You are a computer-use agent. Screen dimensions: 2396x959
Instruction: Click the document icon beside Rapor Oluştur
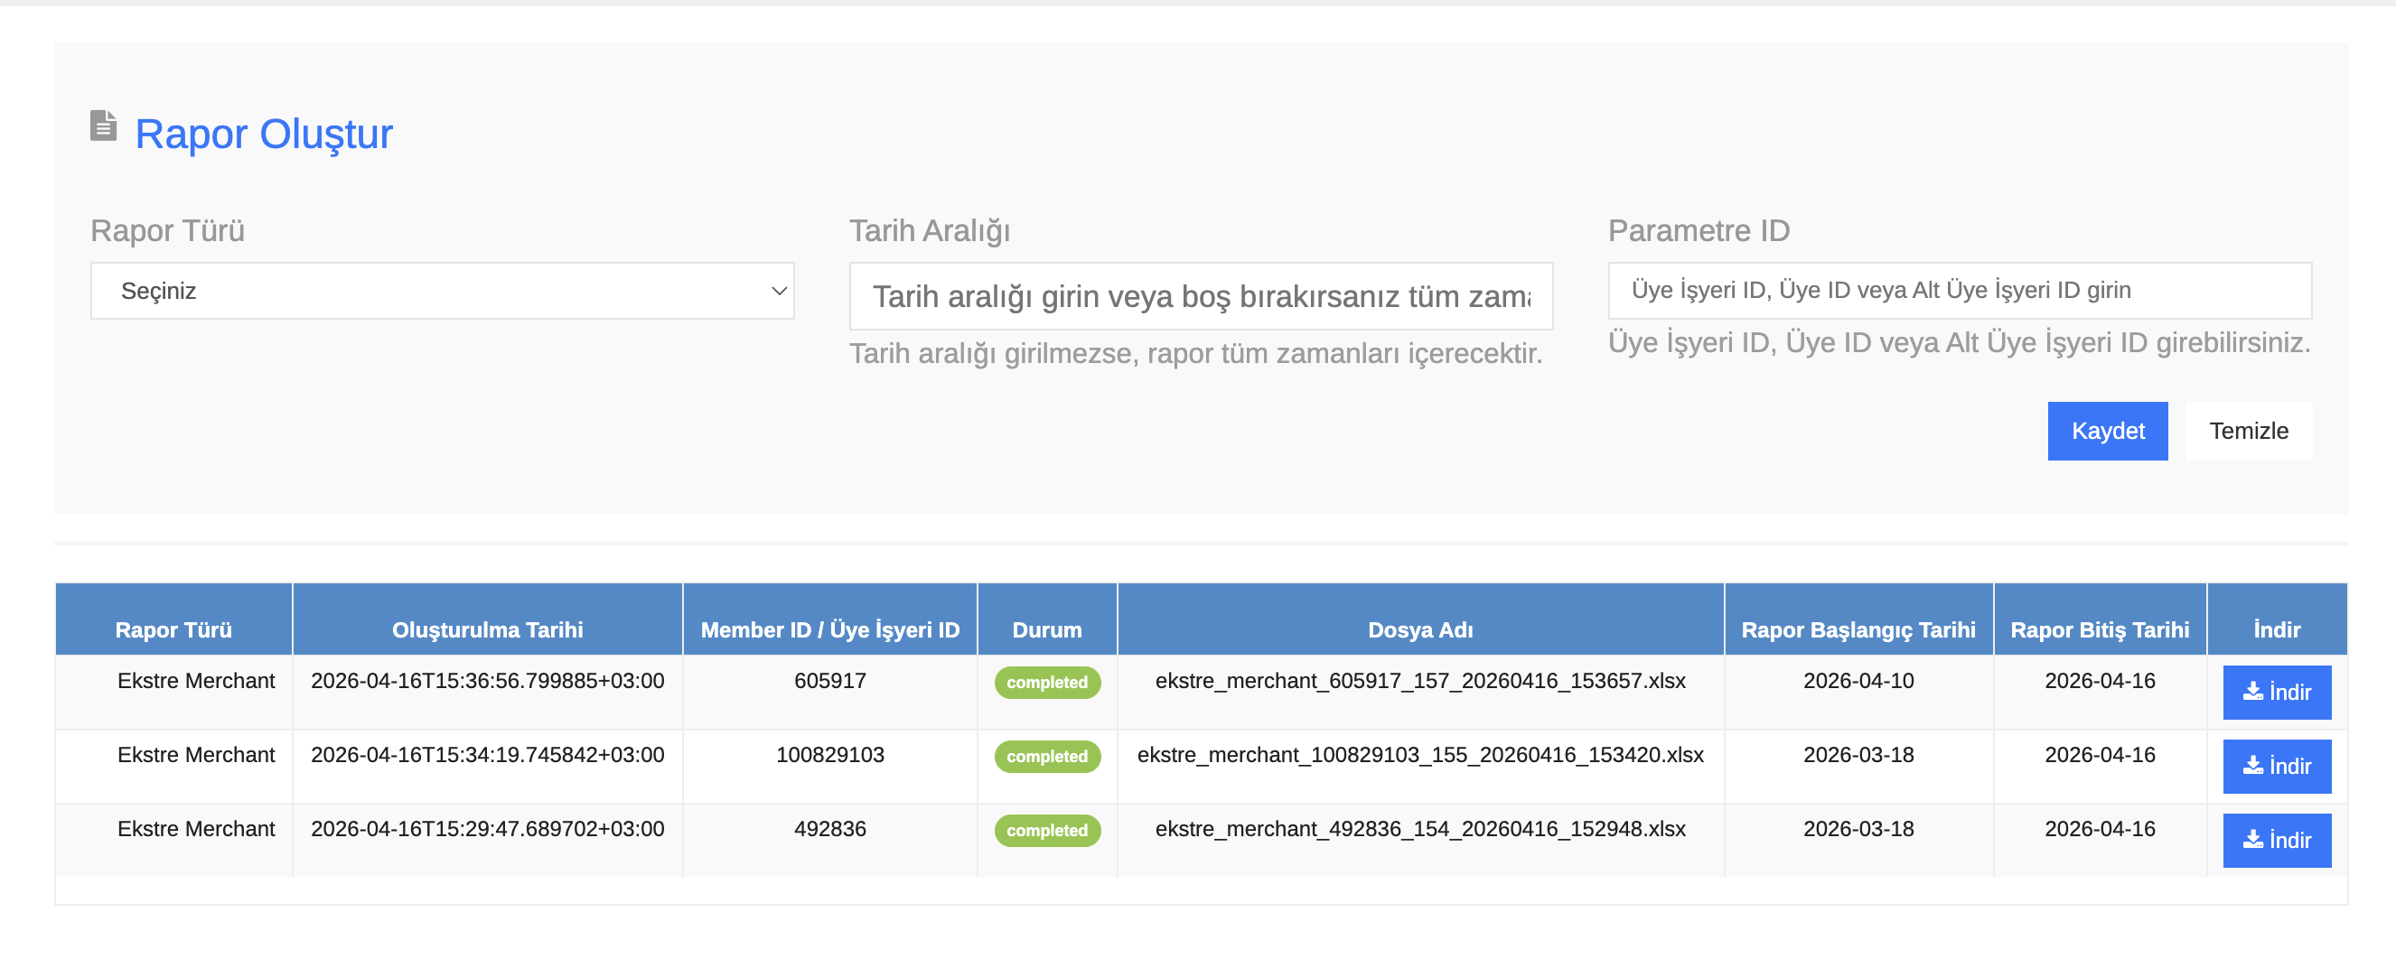[103, 126]
